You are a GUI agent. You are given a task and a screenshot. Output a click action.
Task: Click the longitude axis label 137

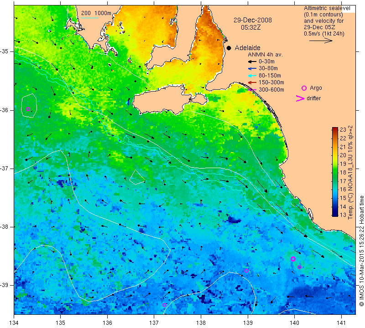[x=154, y=323]
